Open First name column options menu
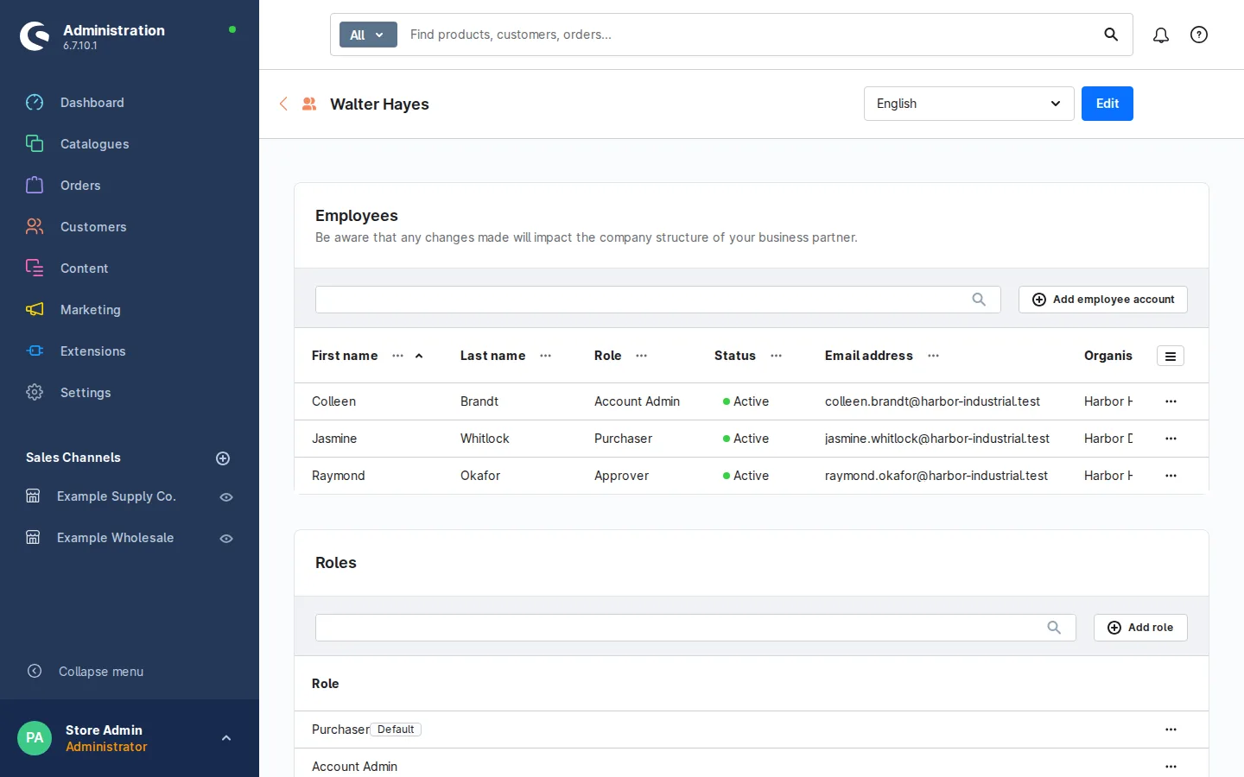The image size is (1244, 777). 397,356
